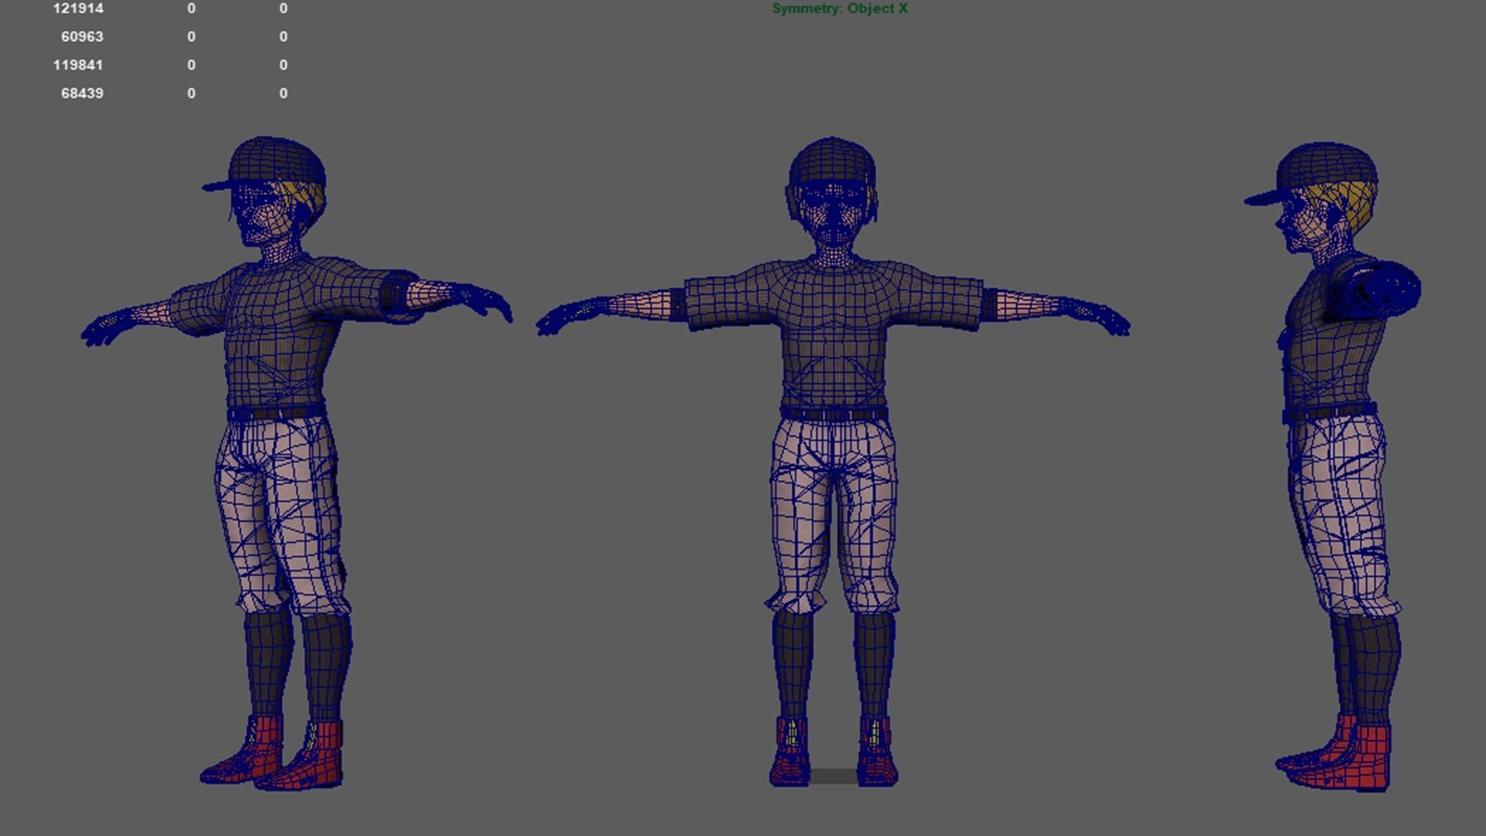Click the "Symmetry: Object X" heads-up text

tap(840, 9)
